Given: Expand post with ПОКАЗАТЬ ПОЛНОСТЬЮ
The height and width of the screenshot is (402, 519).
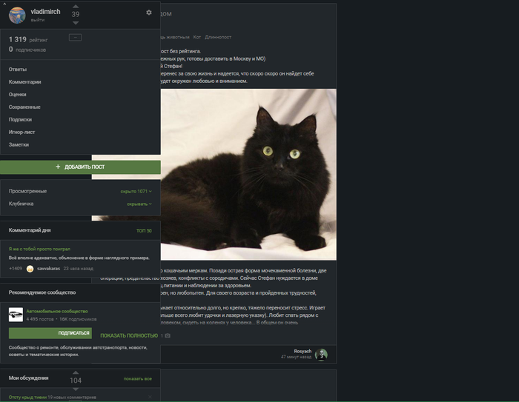Looking at the screenshot, I should (129, 335).
